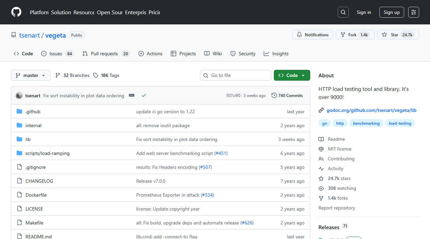Open the appearance settings icon button
Screen dimensions: 430x239
point(414,12)
